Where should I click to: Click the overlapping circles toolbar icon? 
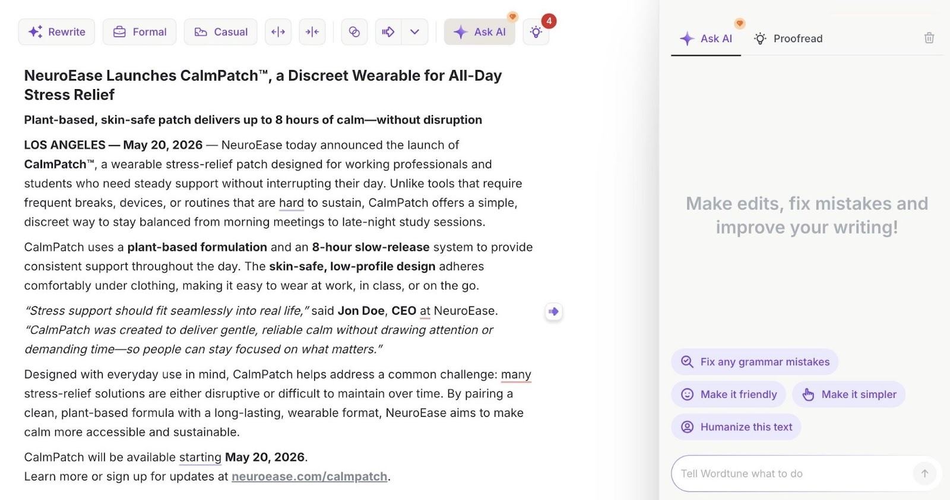(x=354, y=32)
